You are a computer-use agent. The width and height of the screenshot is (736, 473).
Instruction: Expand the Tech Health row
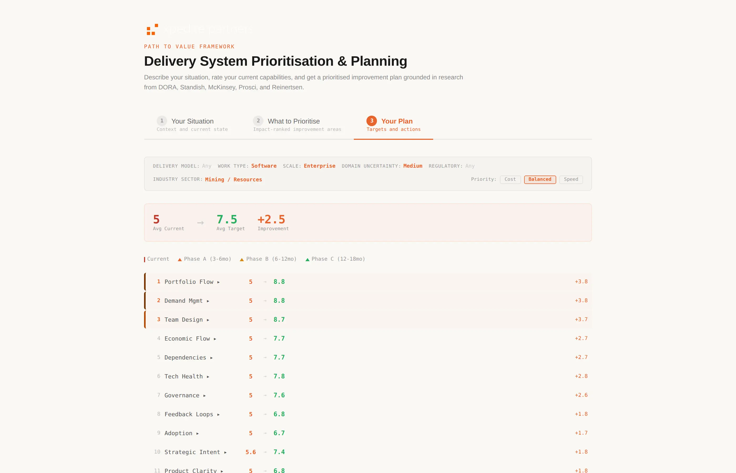coord(208,376)
